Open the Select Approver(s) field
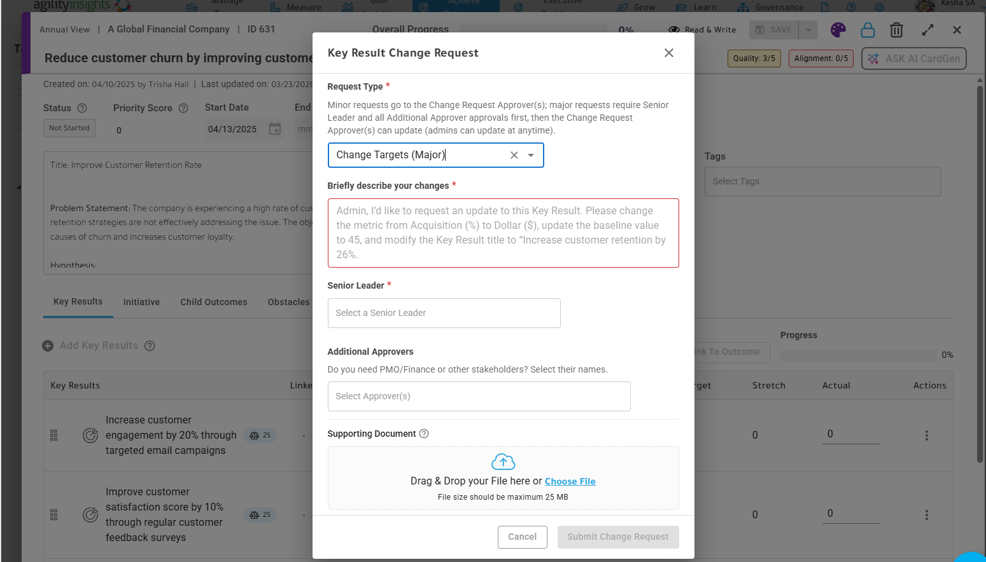 point(479,396)
